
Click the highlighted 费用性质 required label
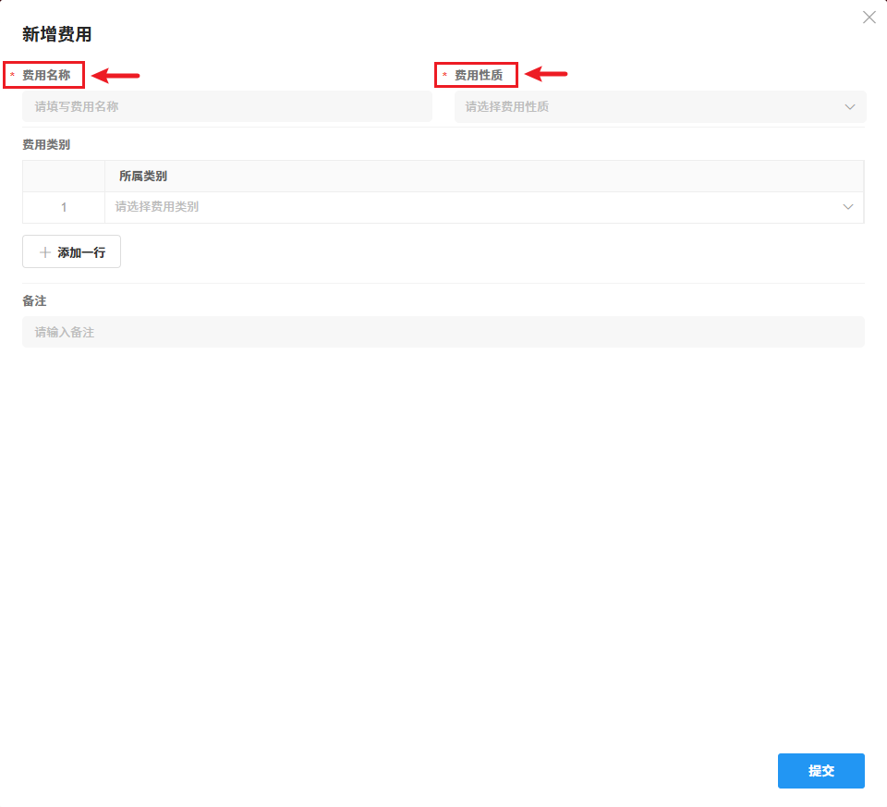tap(476, 74)
